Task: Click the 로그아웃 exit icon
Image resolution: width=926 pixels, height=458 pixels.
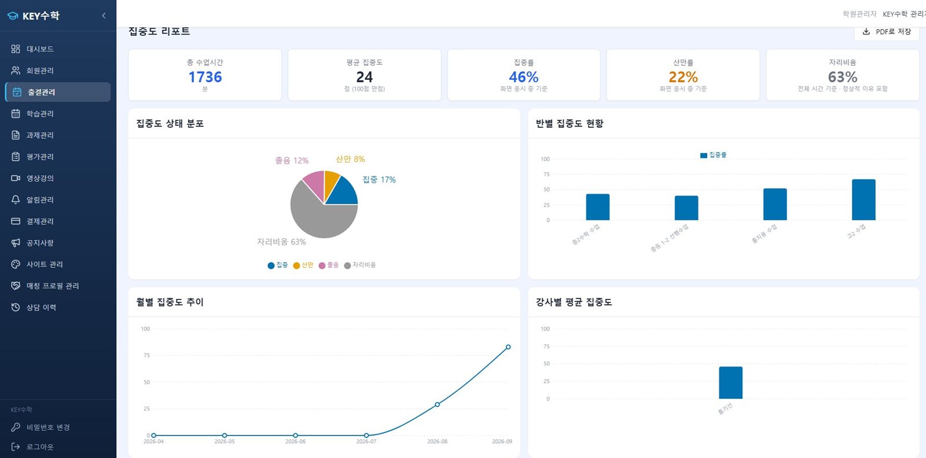Action: tap(16, 447)
